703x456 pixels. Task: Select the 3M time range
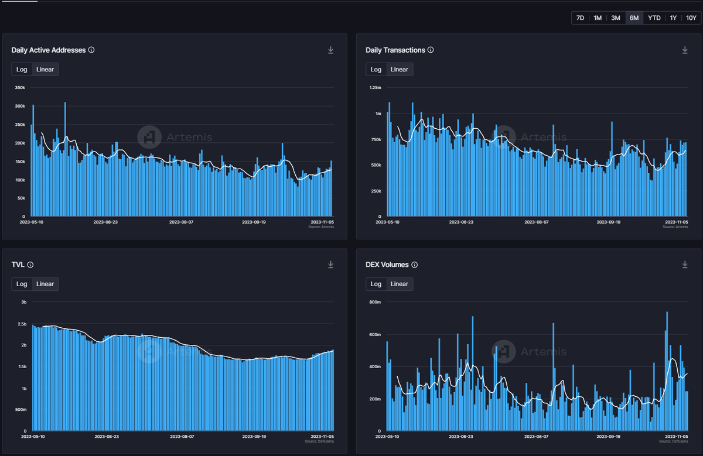click(x=616, y=18)
